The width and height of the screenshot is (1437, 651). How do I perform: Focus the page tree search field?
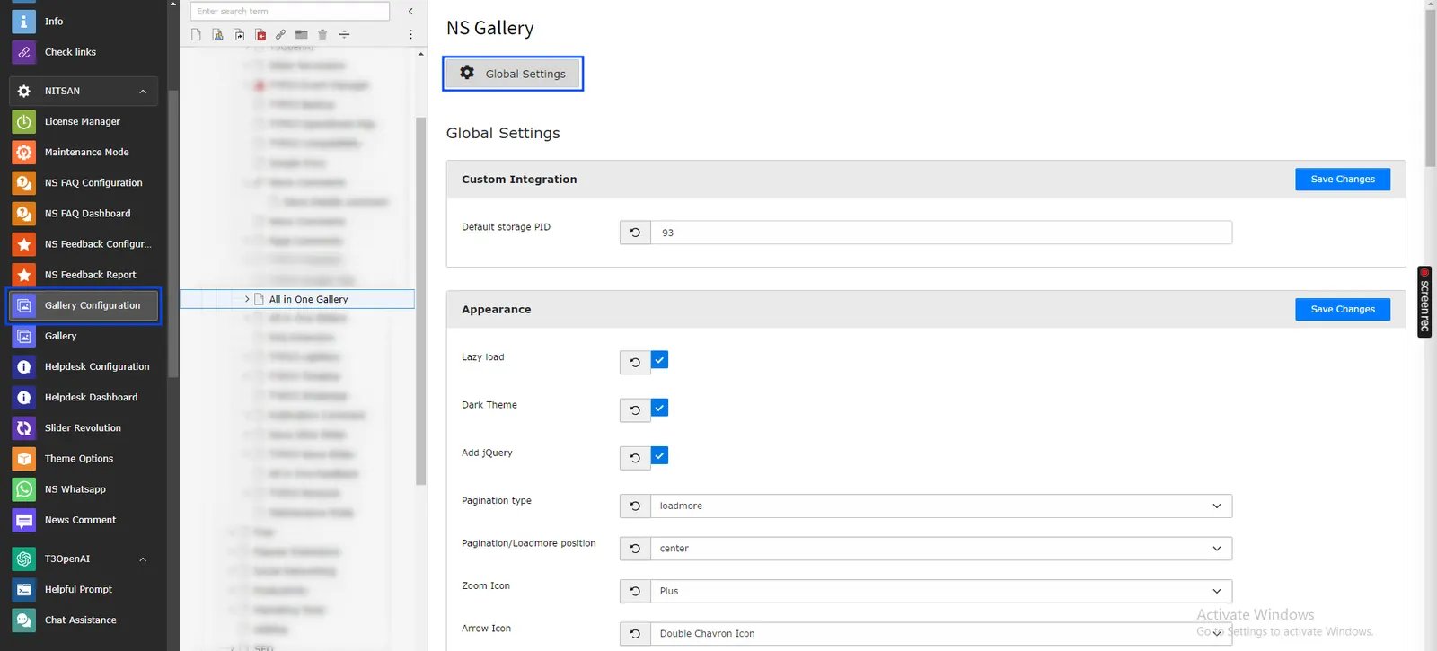(290, 11)
